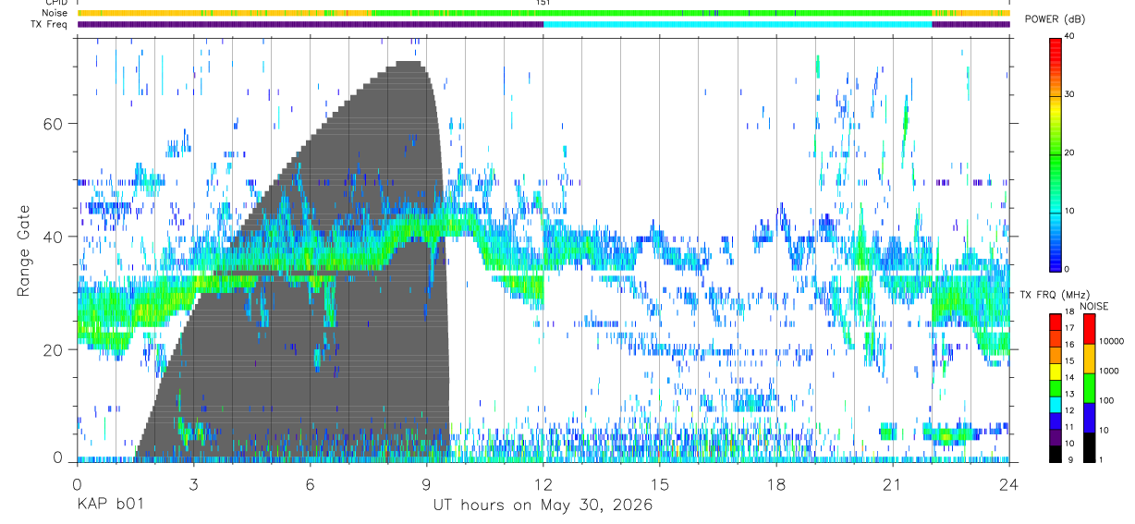
Task: Click the green 13–14 MHz segment of TX FRQ bar
Action: pyautogui.click(x=1056, y=388)
